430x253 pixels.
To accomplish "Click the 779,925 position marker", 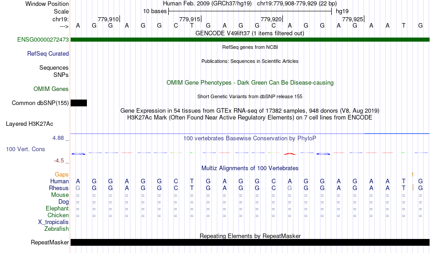I will [353, 19].
